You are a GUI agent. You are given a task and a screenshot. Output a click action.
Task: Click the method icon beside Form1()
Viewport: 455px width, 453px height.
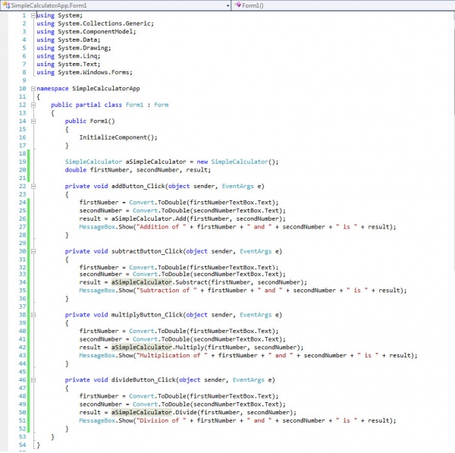point(237,5)
